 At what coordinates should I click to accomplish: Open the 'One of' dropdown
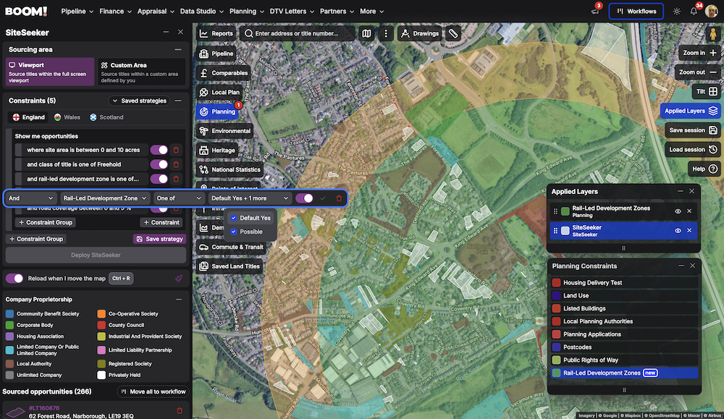click(x=177, y=199)
